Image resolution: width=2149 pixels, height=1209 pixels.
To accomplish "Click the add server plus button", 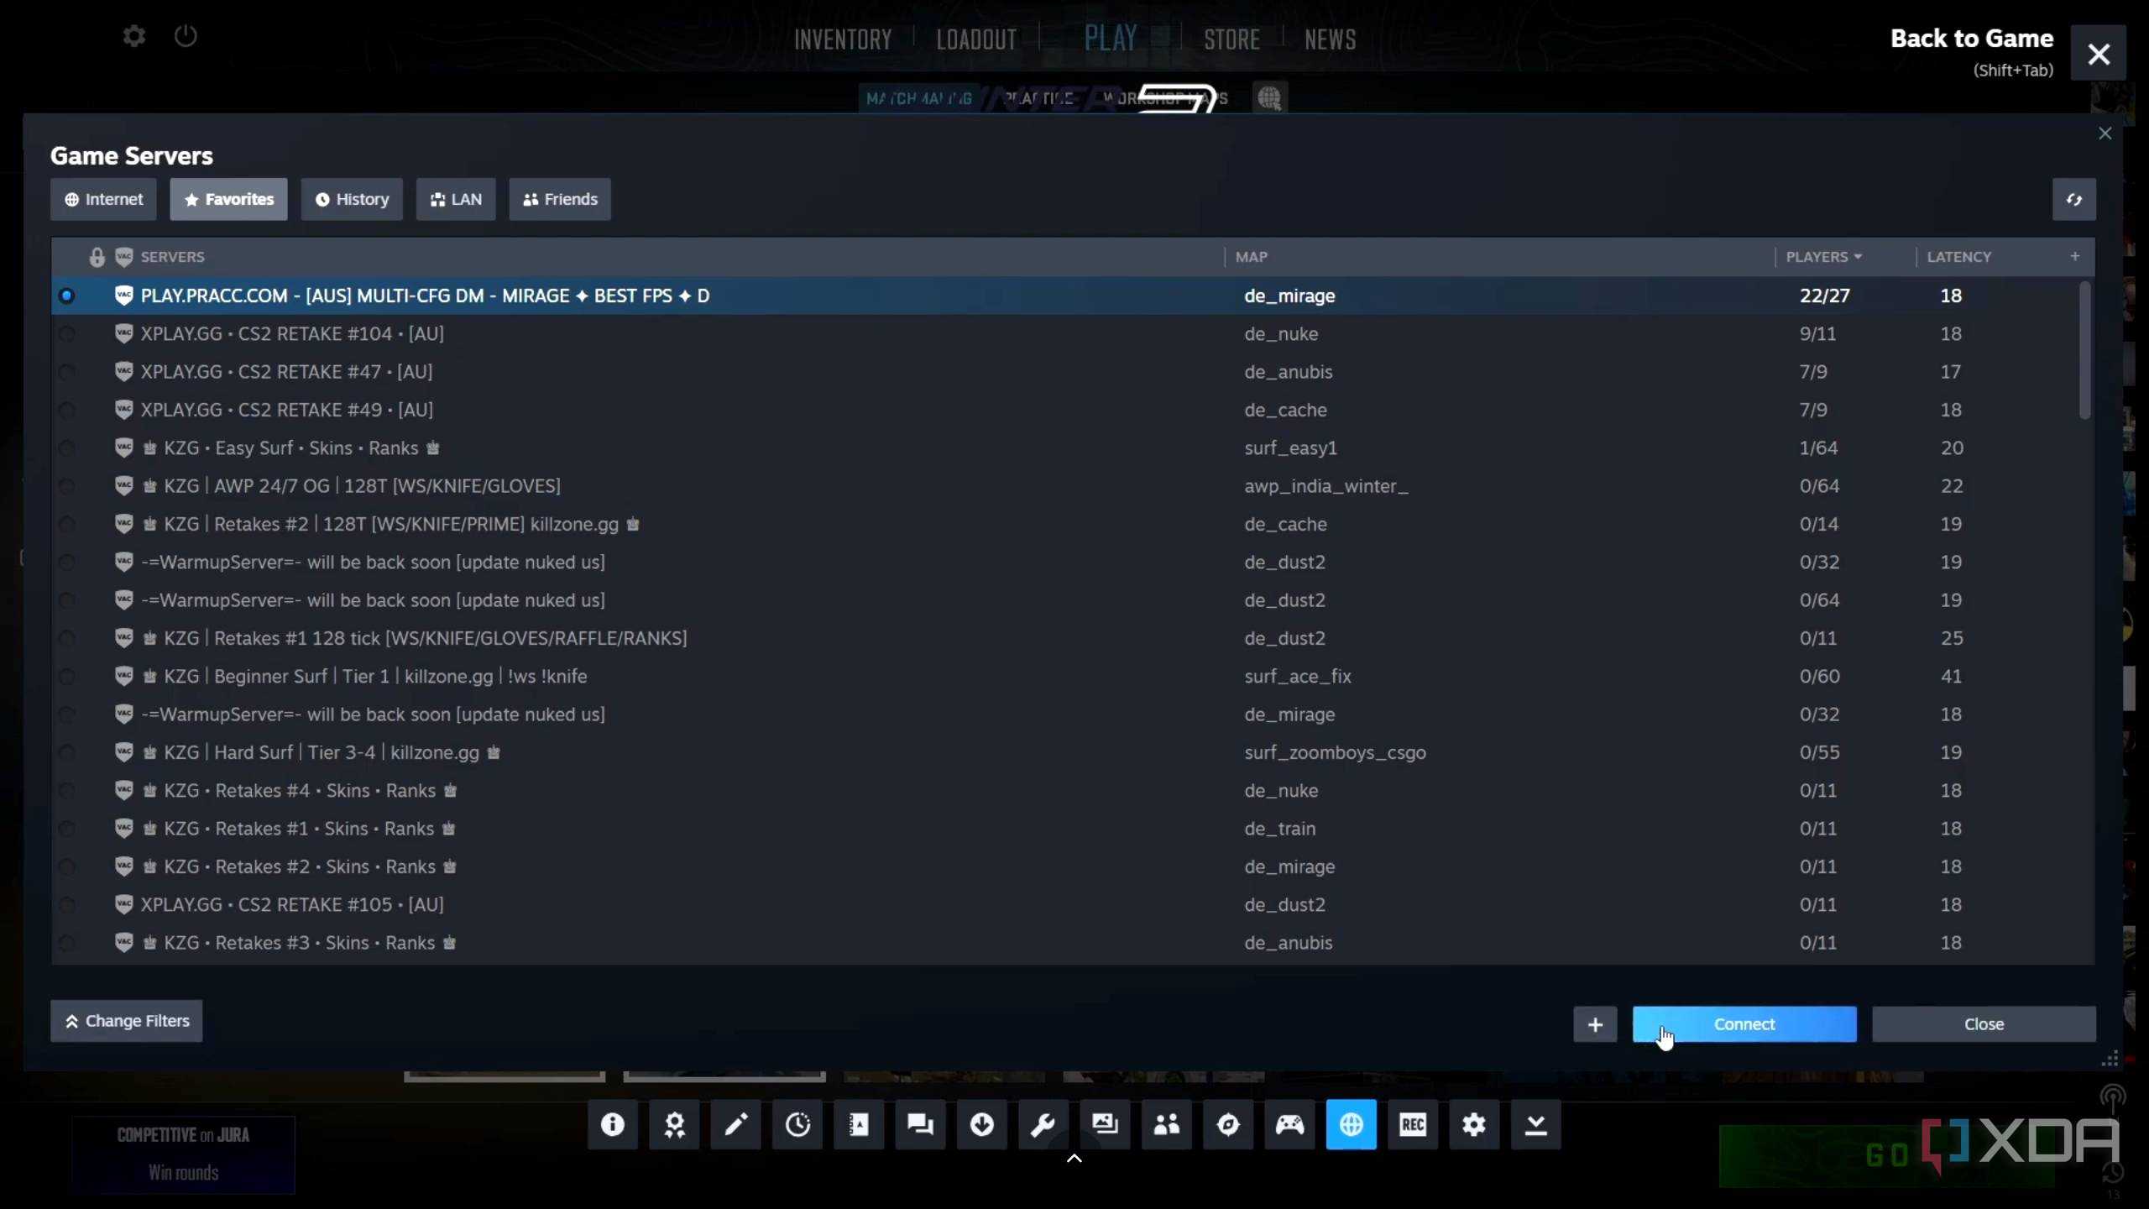I will 1595,1024.
